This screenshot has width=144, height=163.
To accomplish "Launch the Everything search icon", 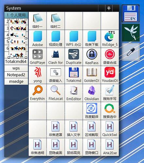I will [x=38, y=93].
